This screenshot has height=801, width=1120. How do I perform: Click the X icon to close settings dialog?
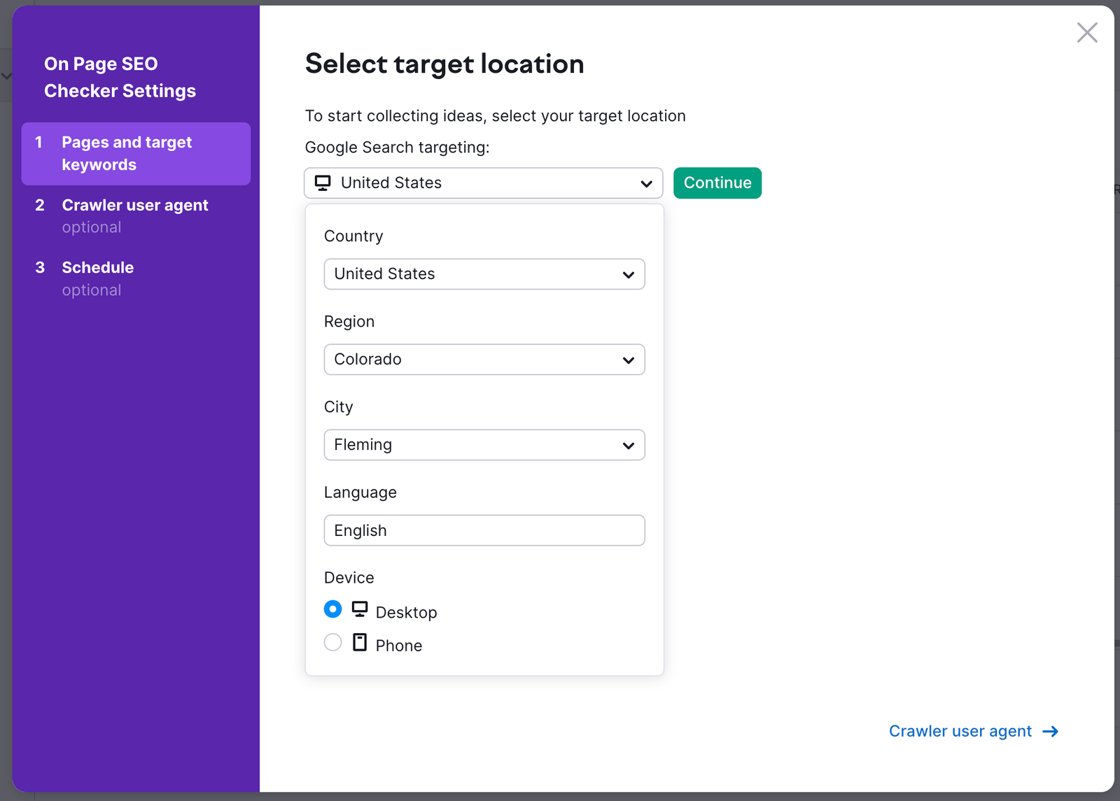[x=1086, y=32]
